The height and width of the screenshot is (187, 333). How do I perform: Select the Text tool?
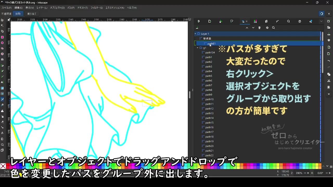pyautogui.click(x=2, y=82)
